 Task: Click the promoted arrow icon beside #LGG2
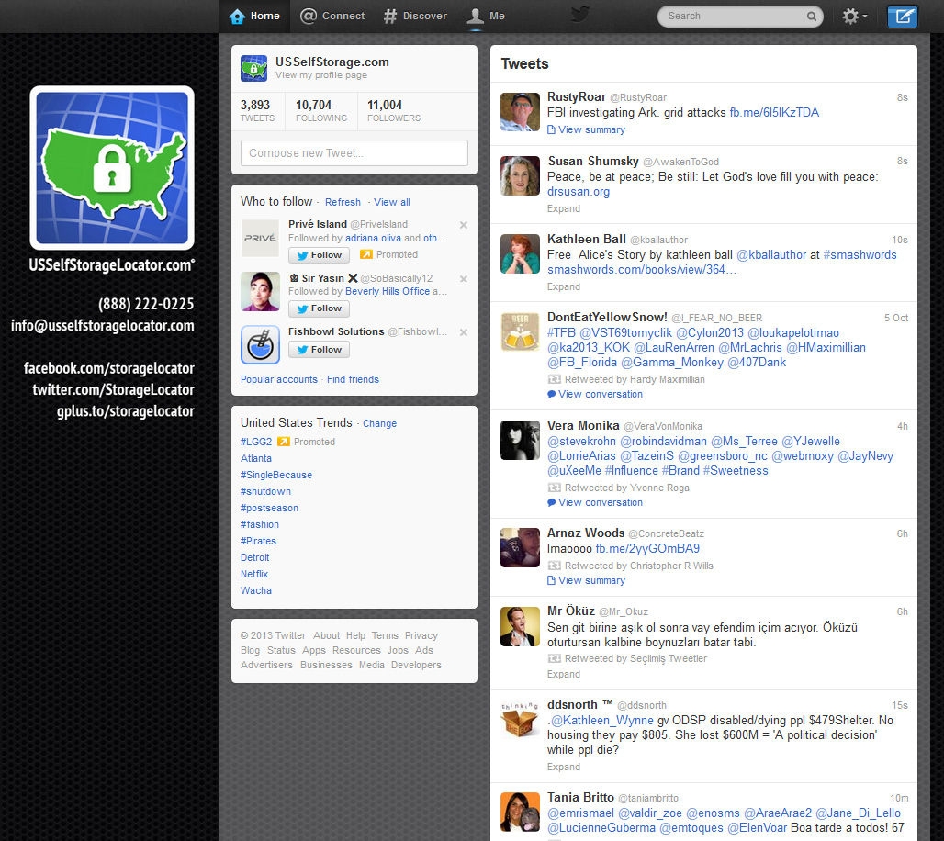[283, 442]
